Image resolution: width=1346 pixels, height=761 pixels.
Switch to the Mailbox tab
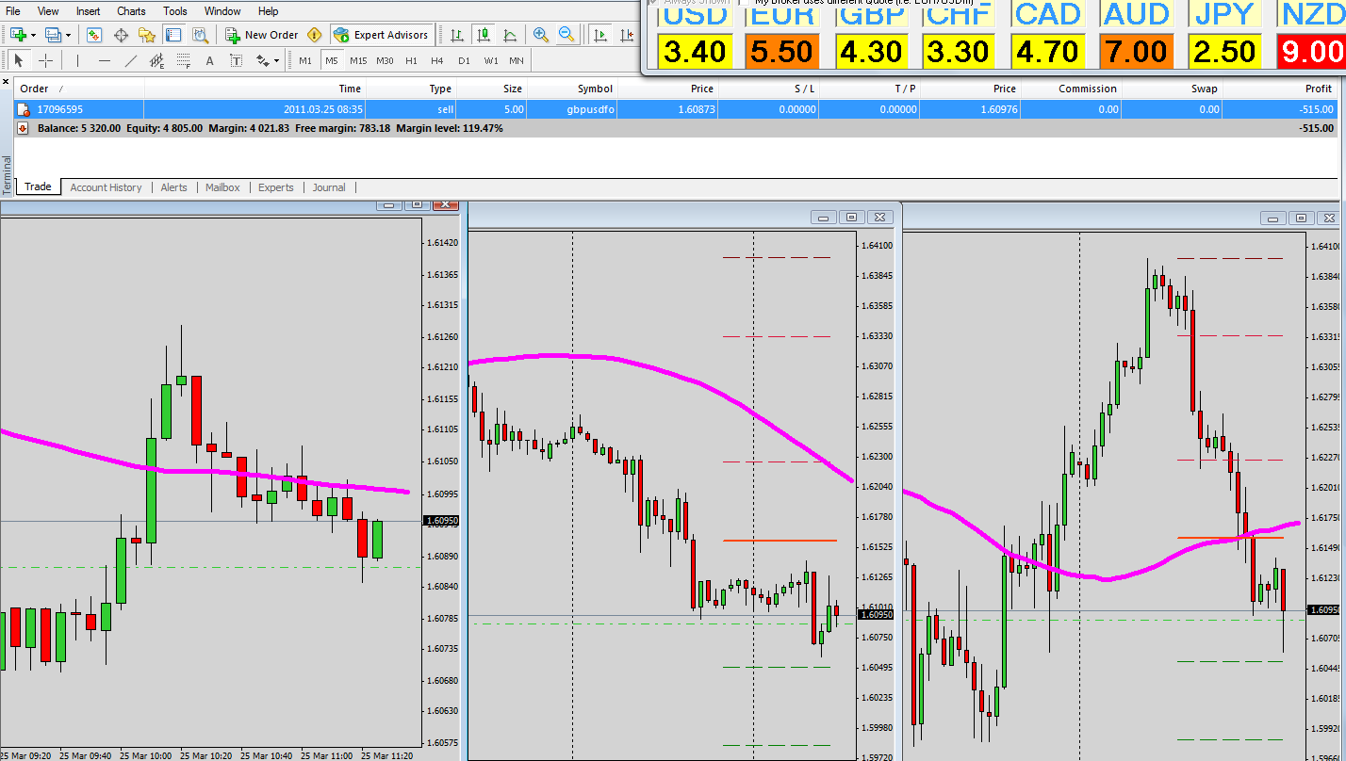tap(222, 187)
